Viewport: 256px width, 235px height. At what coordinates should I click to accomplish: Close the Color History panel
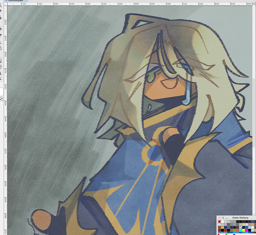tap(223, 218)
